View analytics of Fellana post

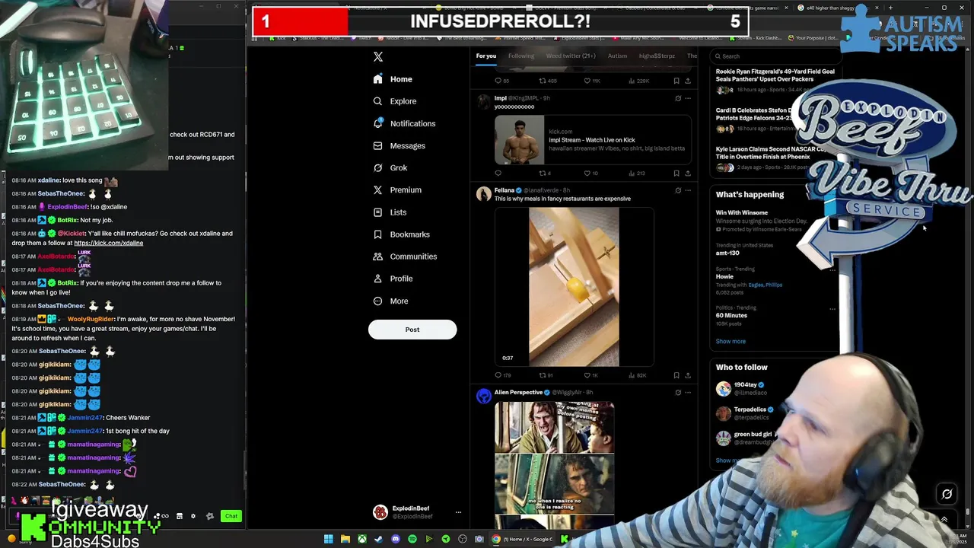638,375
